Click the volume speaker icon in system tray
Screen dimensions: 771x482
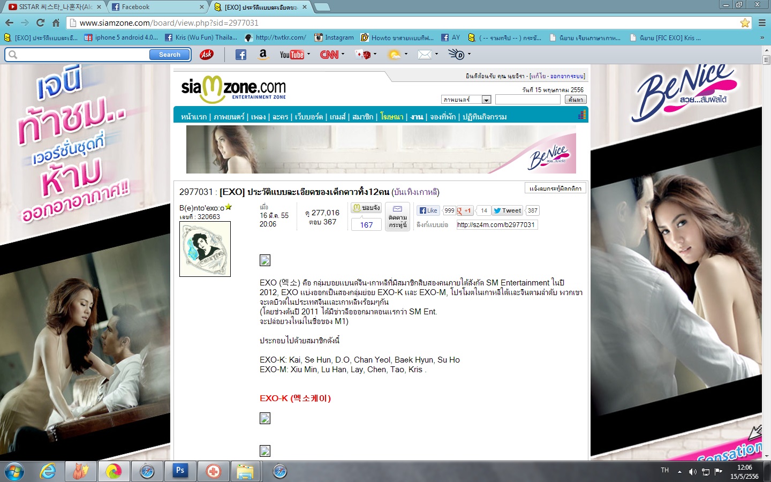692,472
